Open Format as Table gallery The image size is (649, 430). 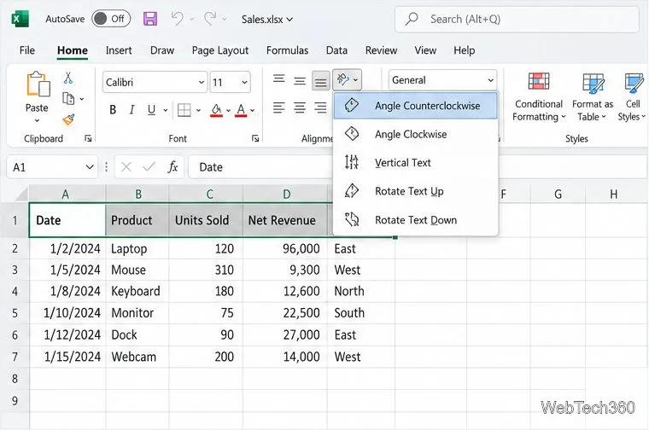pyautogui.click(x=593, y=96)
